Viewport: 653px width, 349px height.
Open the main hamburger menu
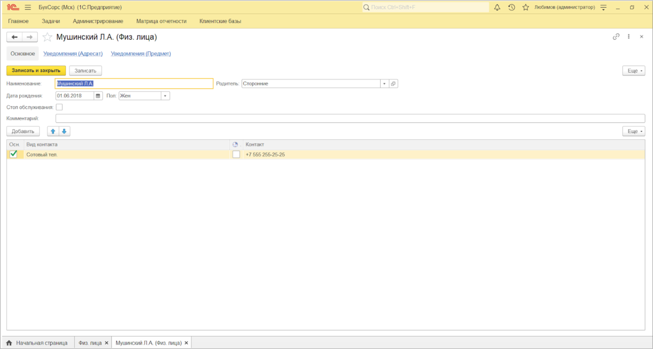coord(28,7)
